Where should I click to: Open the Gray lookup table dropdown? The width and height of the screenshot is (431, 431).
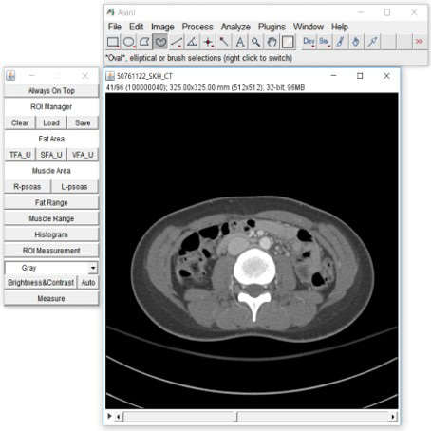pyautogui.click(x=51, y=268)
